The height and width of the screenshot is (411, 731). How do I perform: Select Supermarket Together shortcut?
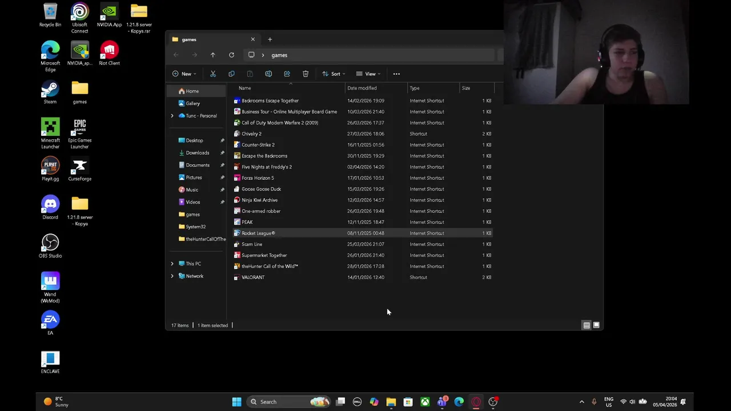[362, 255]
